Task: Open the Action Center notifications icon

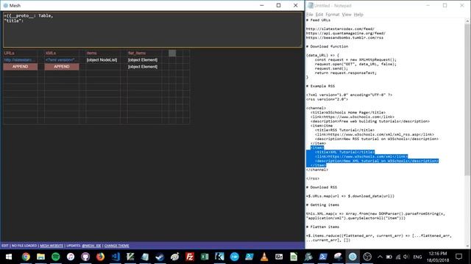Action: [x=458, y=257]
